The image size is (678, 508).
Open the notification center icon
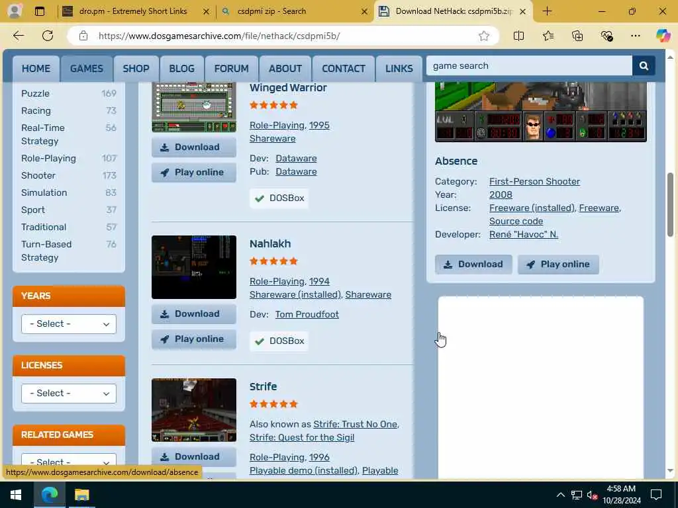pos(656,495)
